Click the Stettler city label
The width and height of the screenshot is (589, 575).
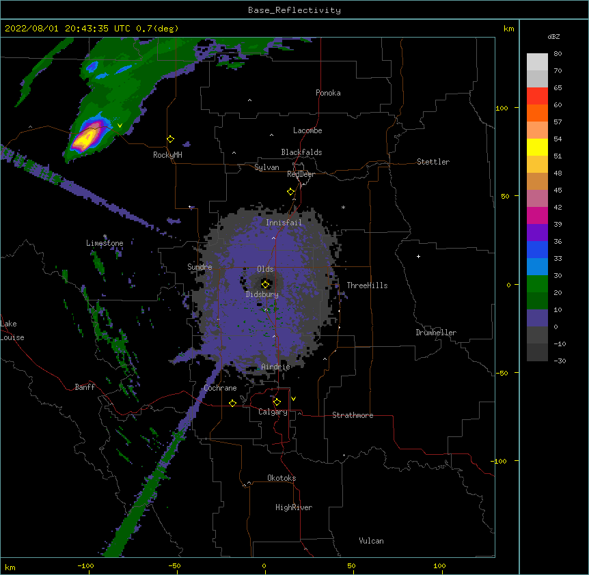pyautogui.click(x=433, y=162)
